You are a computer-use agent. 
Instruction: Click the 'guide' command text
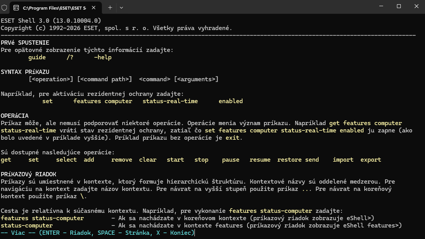tap(37, 57)
